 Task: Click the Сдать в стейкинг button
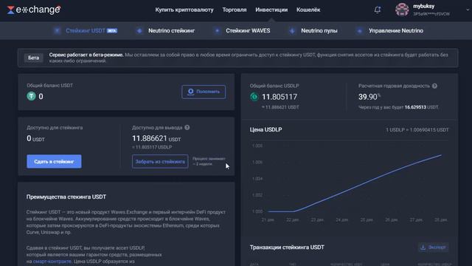[x=54, y=162]
